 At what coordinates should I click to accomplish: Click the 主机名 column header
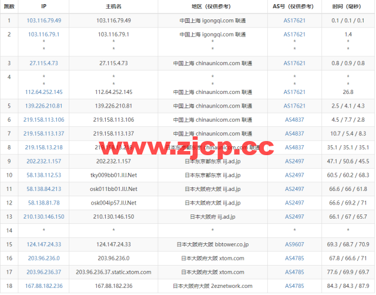click(113, 6)
